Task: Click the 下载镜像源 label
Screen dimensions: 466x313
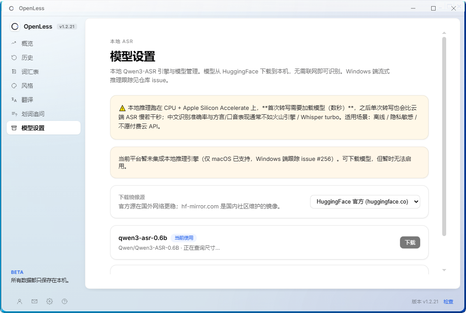Action: pyautogui.click(x=132, y=197)
